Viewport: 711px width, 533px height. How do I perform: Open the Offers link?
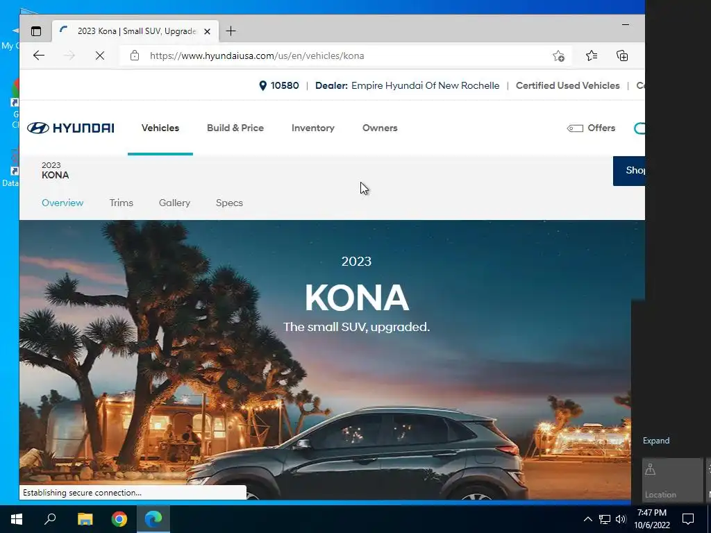(x=601, y=128)
